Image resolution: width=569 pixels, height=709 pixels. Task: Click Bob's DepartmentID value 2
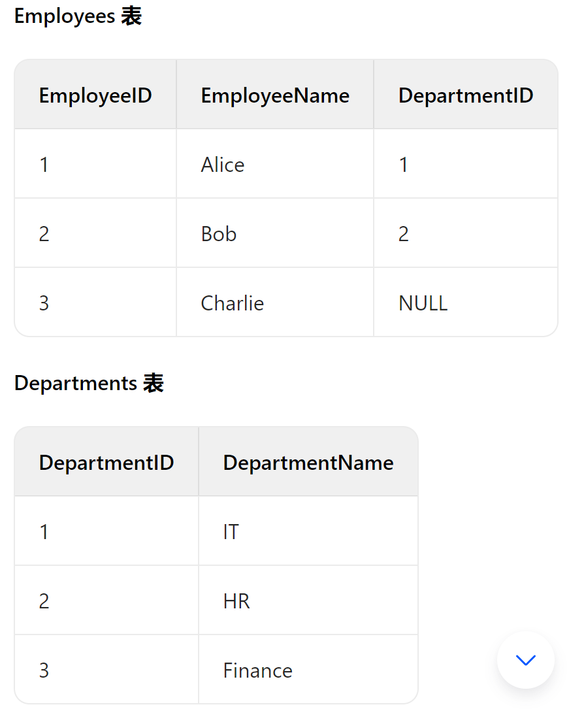[x=466, y=233]
